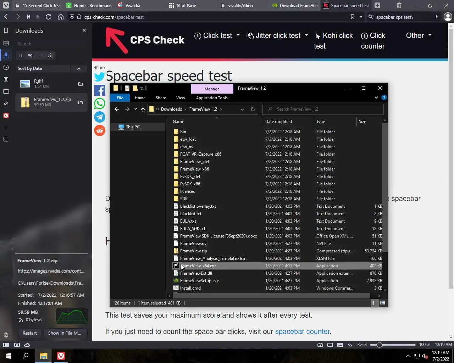Expand the Other menu on CPS Check
The height and width of the screenshot is (363, 454).
tap(419, 35)
